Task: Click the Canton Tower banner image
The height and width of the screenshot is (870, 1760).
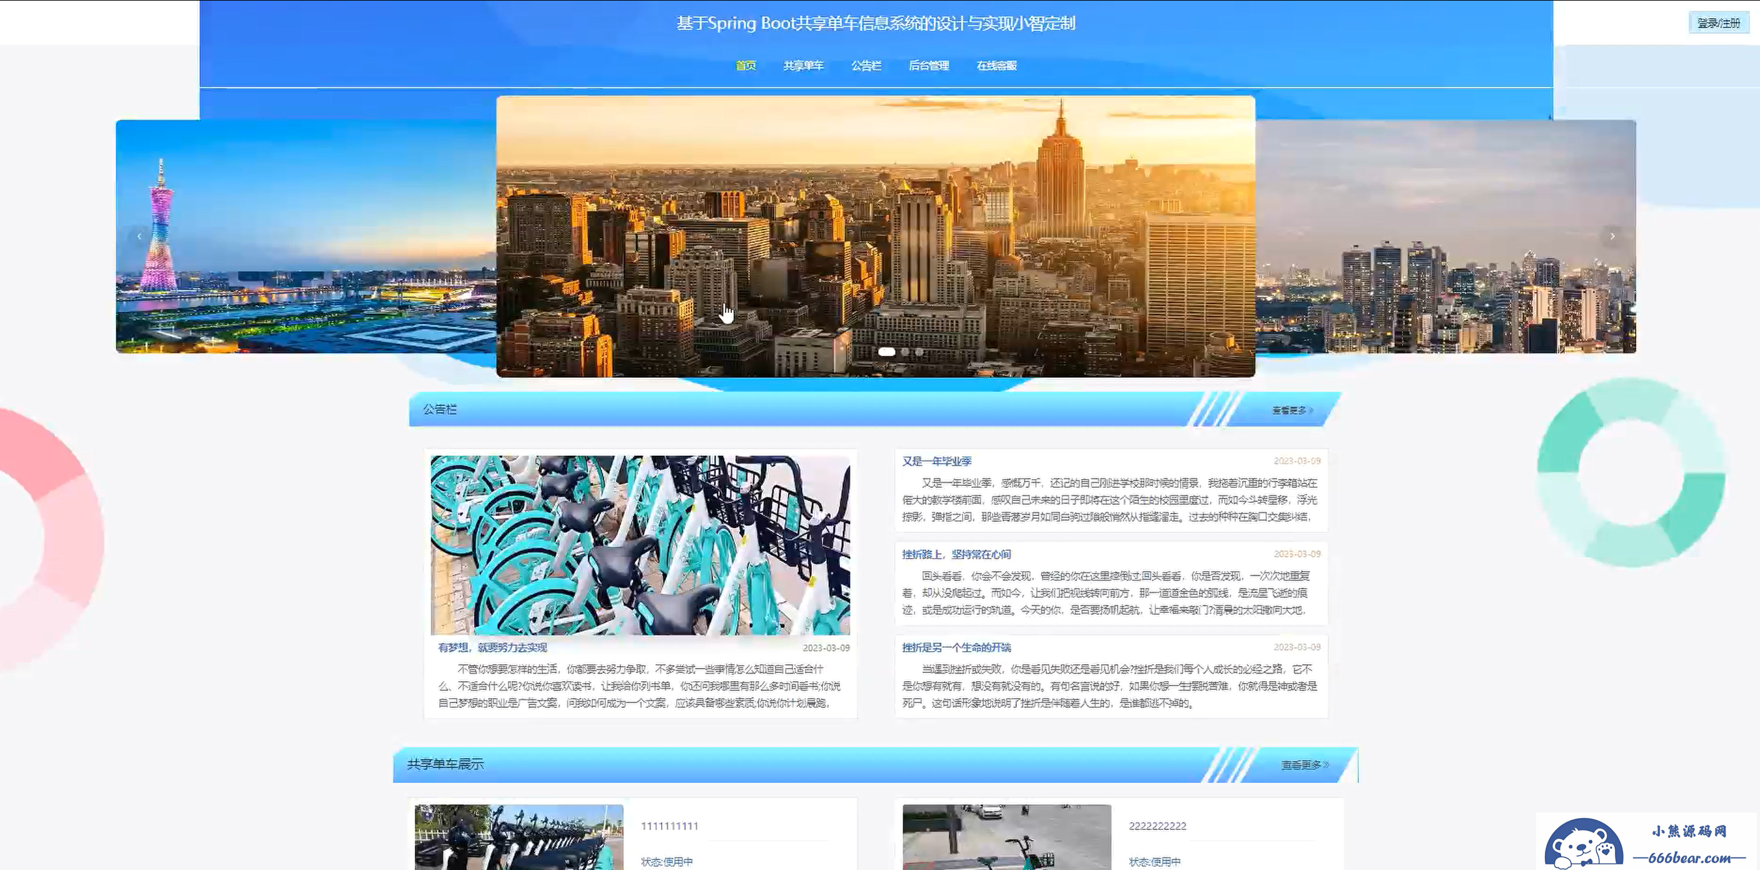Action: click(306, 236)
